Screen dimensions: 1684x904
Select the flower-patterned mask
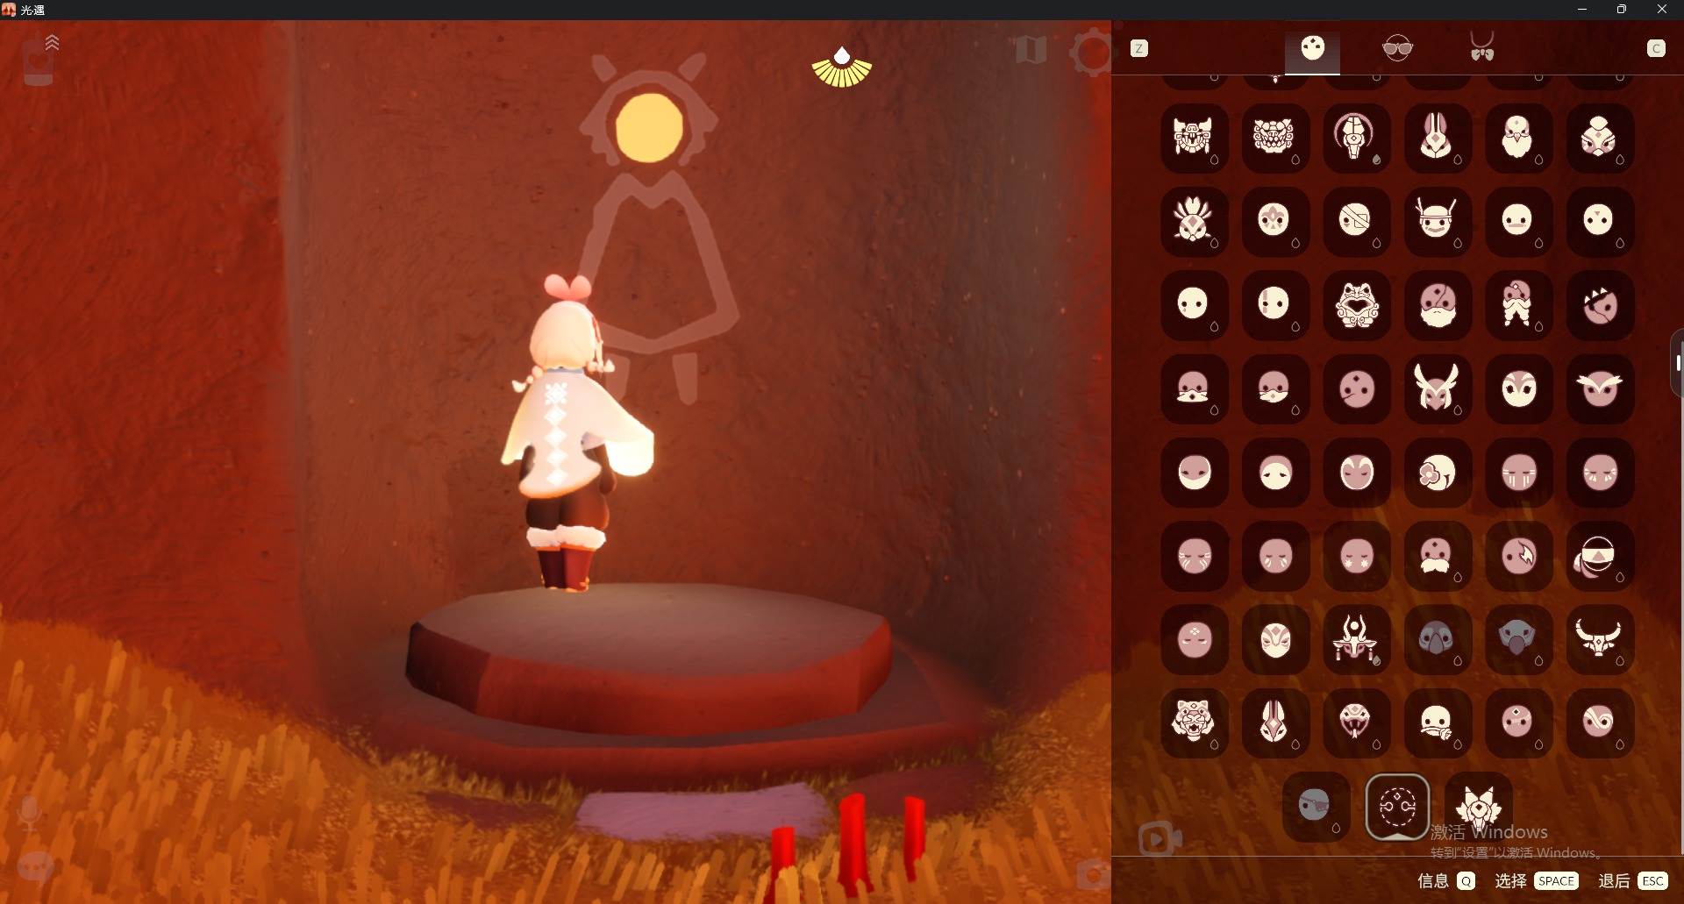1437,472
